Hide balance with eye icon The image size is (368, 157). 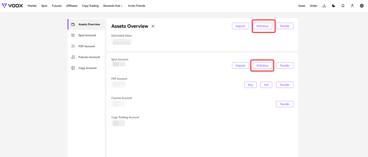point(153,26)
